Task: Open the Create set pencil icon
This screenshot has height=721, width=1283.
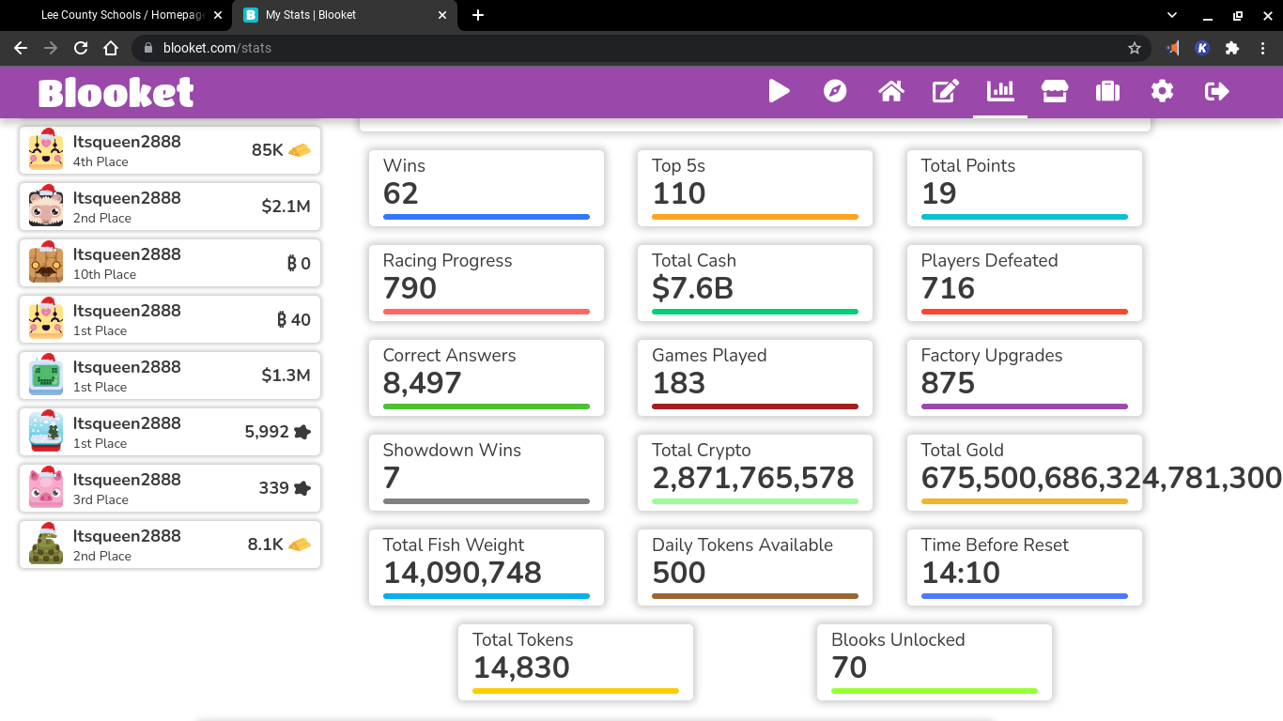Action: [x=946, y=91]
